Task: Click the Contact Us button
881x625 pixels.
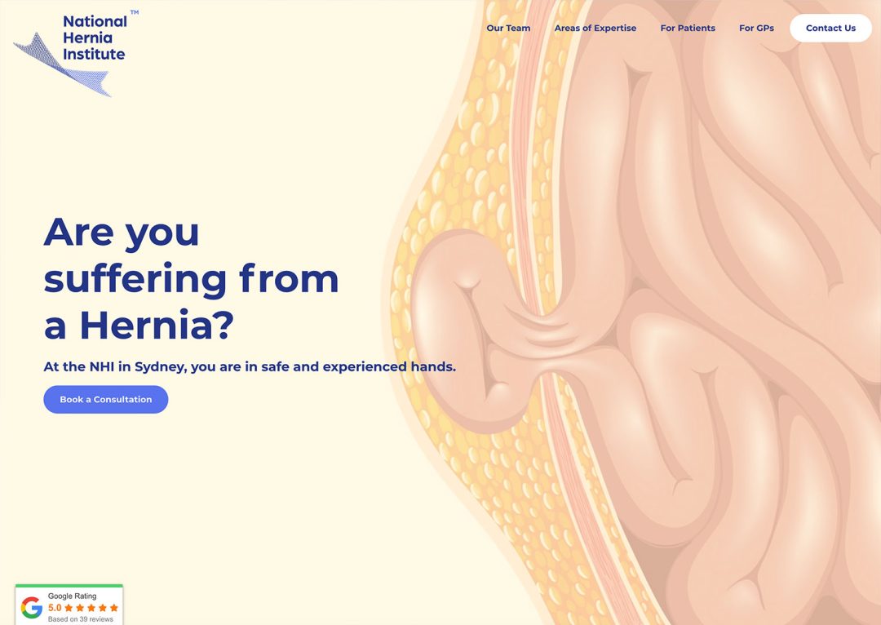Action: tap(830, 28)
